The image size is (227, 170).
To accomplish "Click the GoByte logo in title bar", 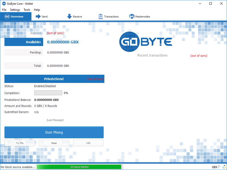I will pyautogui.click(x=4, y=4).
